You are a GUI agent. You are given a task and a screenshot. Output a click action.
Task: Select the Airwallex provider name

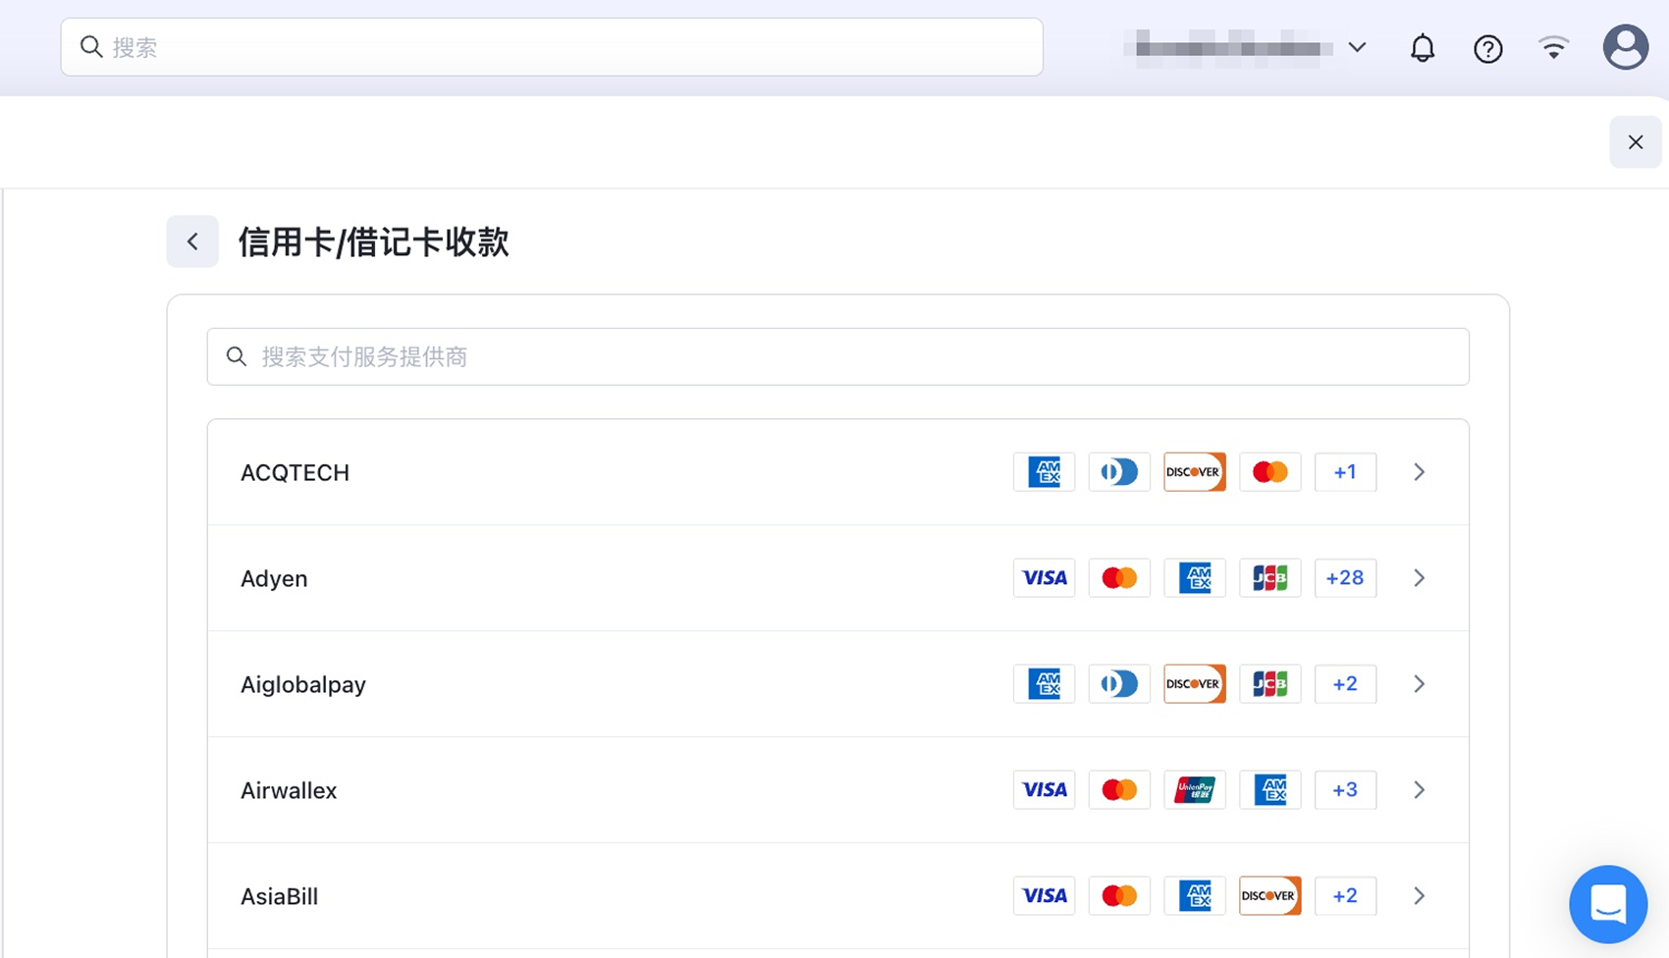click(289, 790)
